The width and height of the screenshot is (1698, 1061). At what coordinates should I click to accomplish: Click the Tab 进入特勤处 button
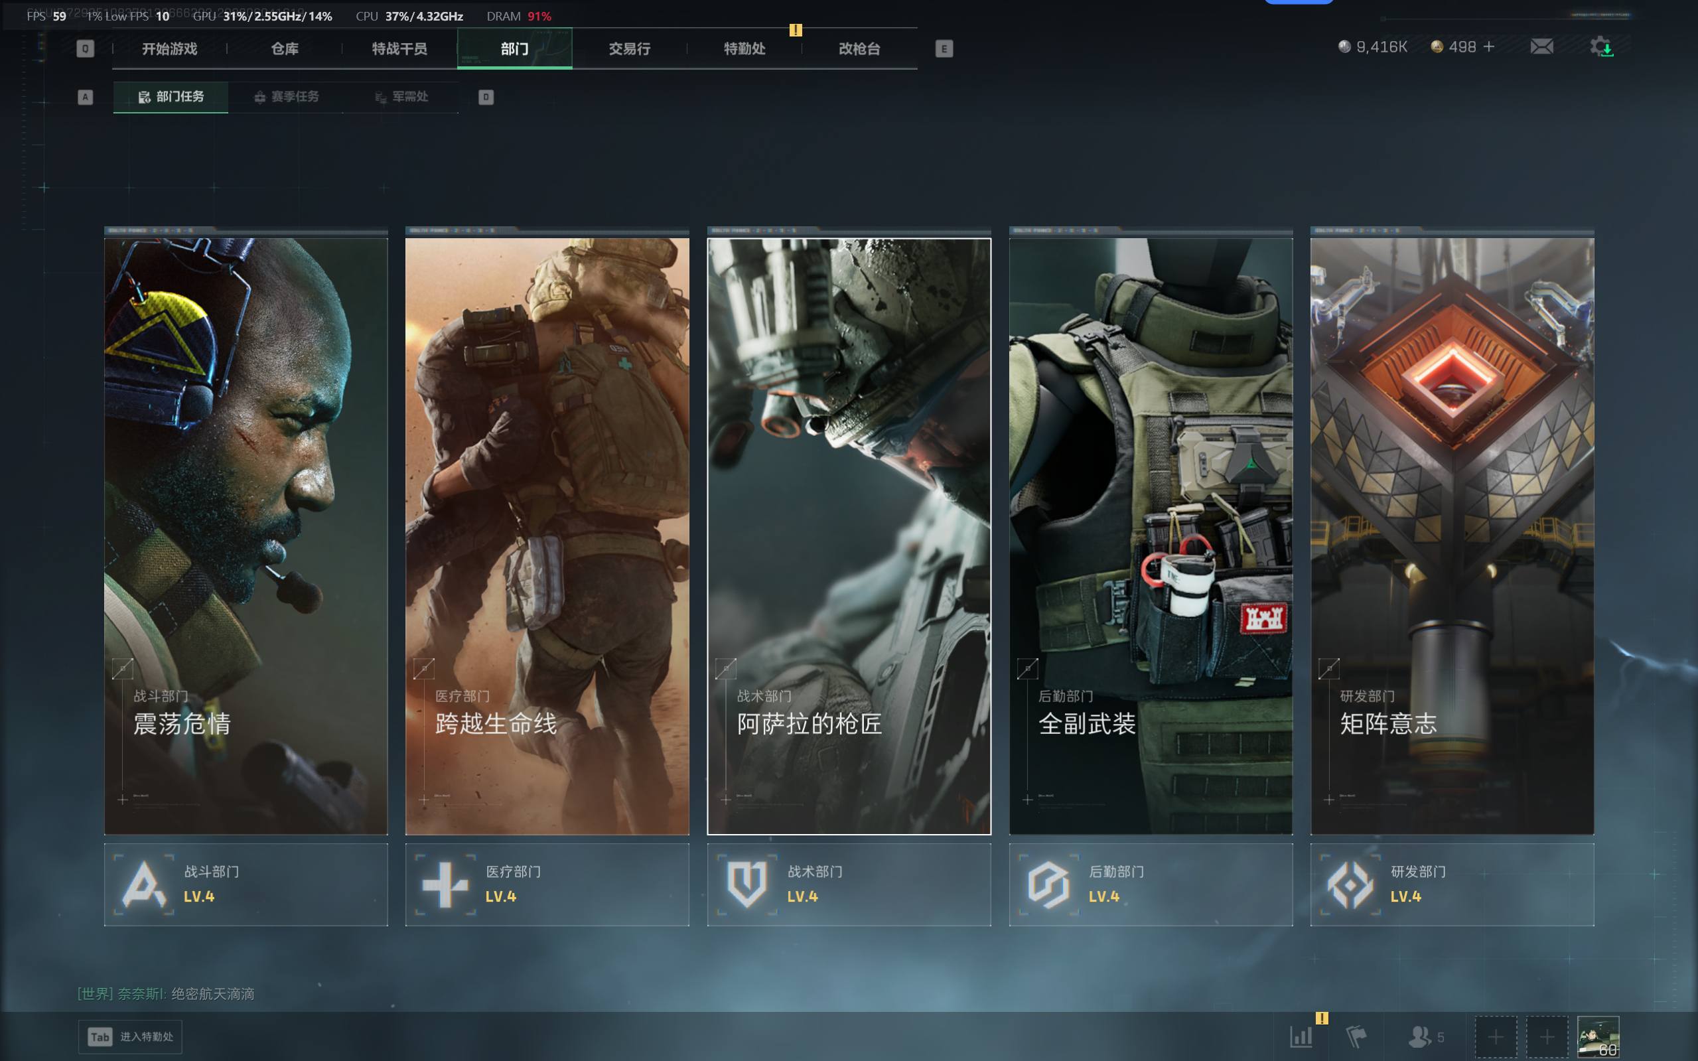click(130, 1036)
